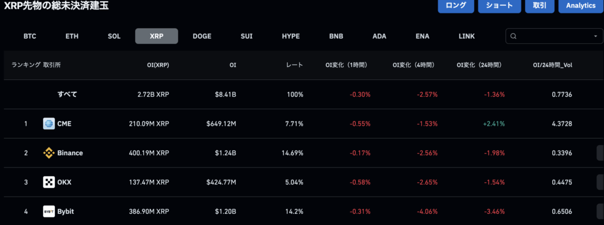Choose the LINK tab
The width and height of the screenshot is (604, 225).
(467, 36)
